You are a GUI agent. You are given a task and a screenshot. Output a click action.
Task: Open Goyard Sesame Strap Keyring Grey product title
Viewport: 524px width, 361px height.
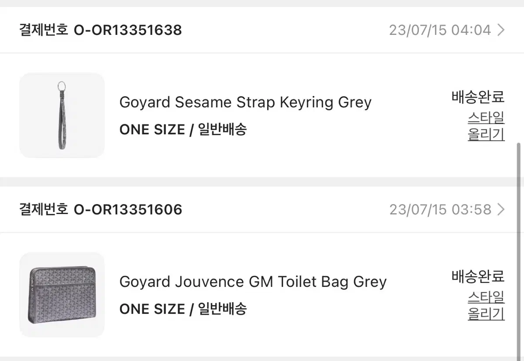pyautogui.click(x=245, y=102)
